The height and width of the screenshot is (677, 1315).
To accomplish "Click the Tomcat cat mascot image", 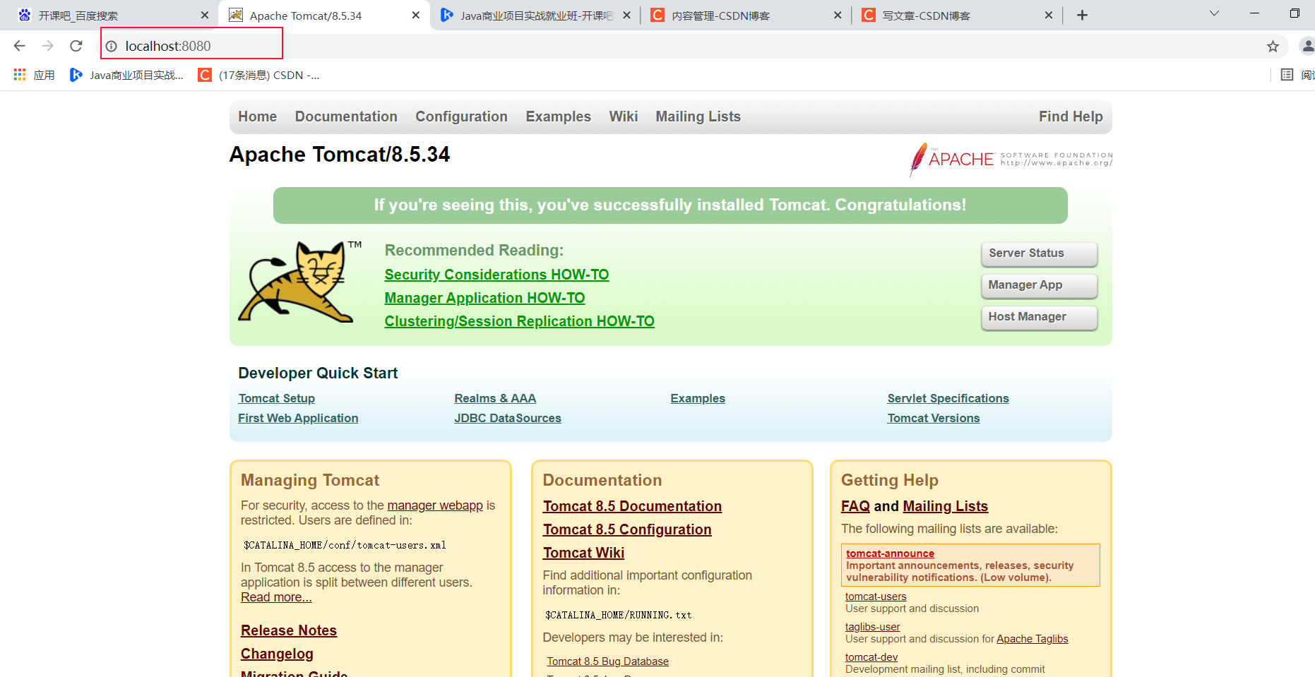I will (300, 282).
